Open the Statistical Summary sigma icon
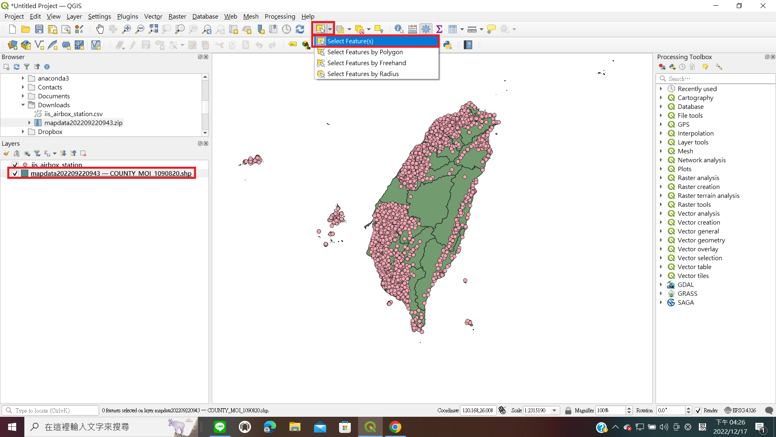The height and width of the screenshot is (437, 776). [439, 29]
